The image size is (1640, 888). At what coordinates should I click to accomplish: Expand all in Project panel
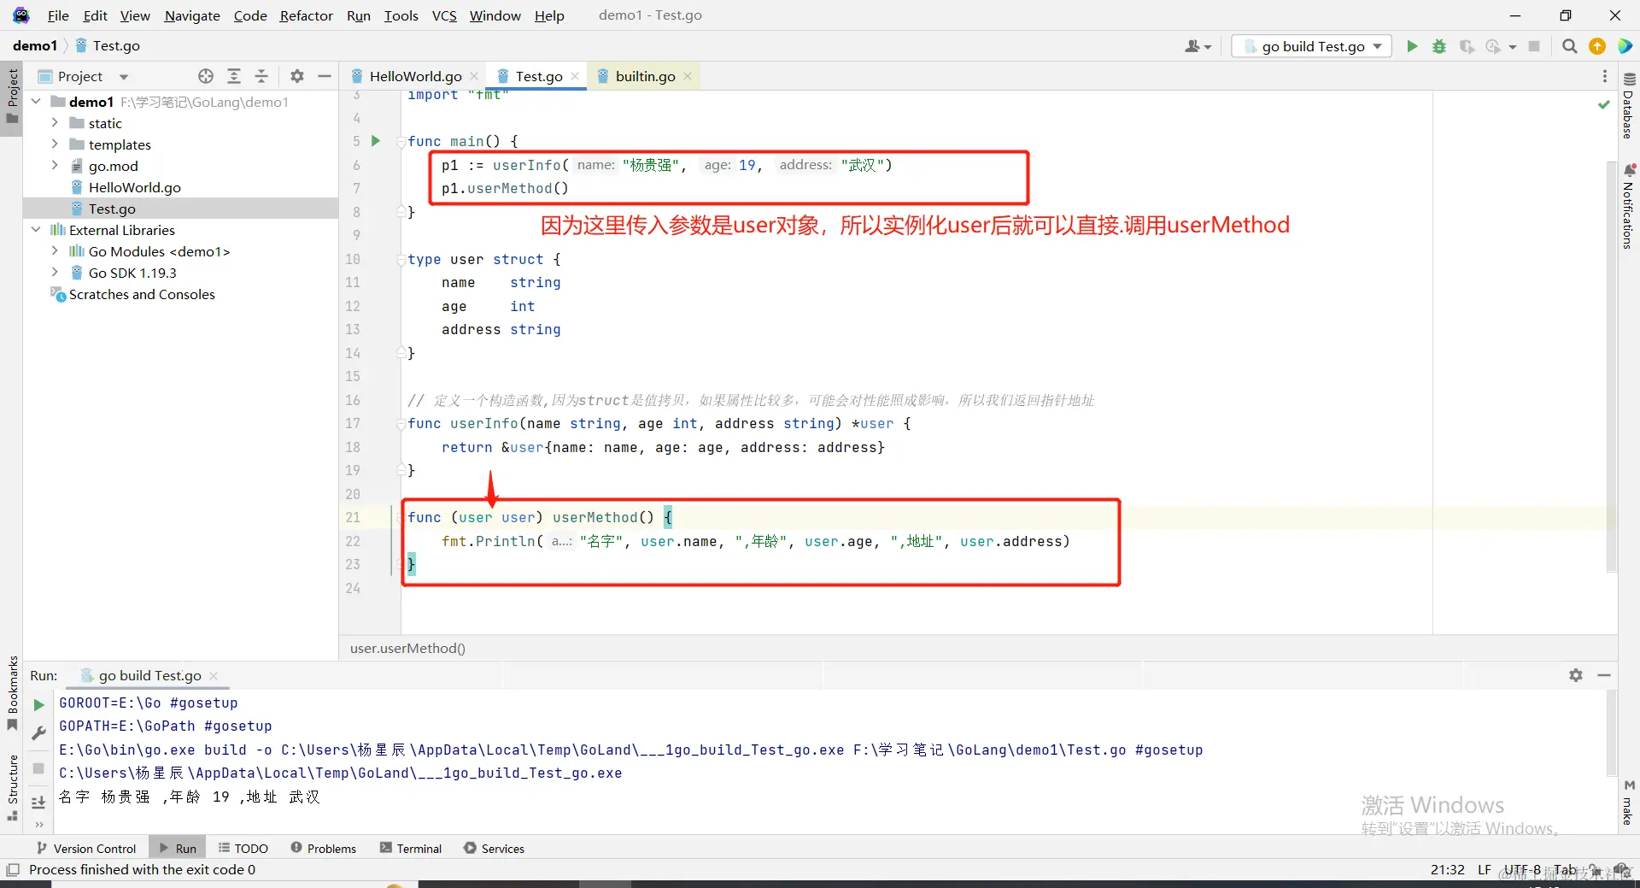tap(234, 76)
